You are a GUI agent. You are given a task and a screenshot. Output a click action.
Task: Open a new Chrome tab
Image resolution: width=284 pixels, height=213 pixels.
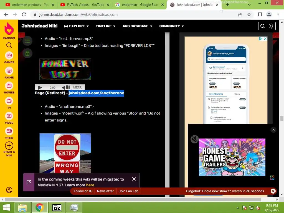[228, 5]
